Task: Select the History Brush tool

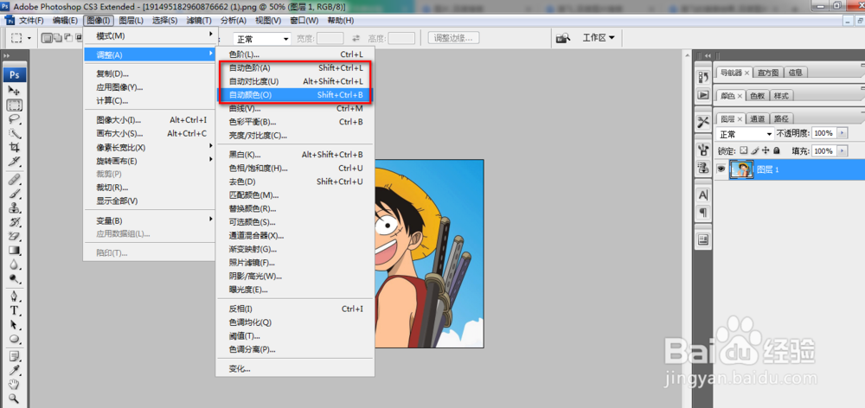Action: coord(15,222)
